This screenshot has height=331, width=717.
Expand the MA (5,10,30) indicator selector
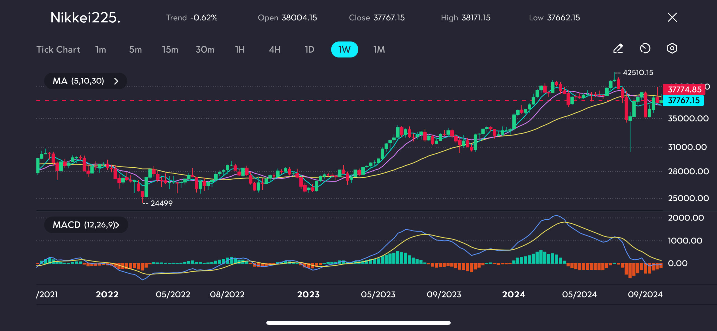click(85, 81)
